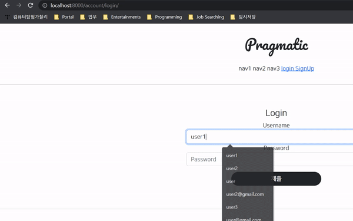Click the Username label above the field
Screen dimensions: 353x221
[x=277, y=126]
